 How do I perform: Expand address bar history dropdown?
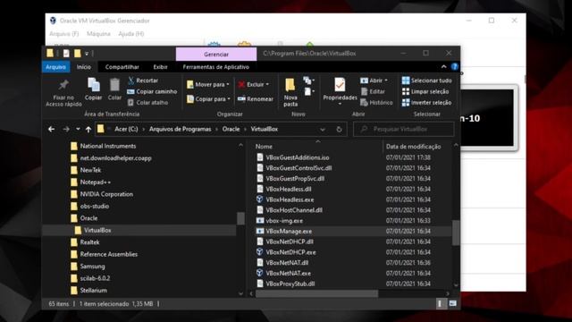(x=322, y=129)
